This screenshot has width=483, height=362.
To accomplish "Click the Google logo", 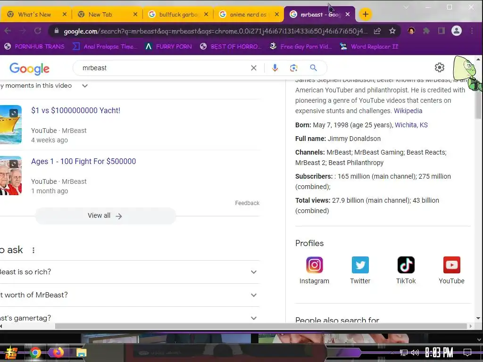I will click(x=30, y=69).
